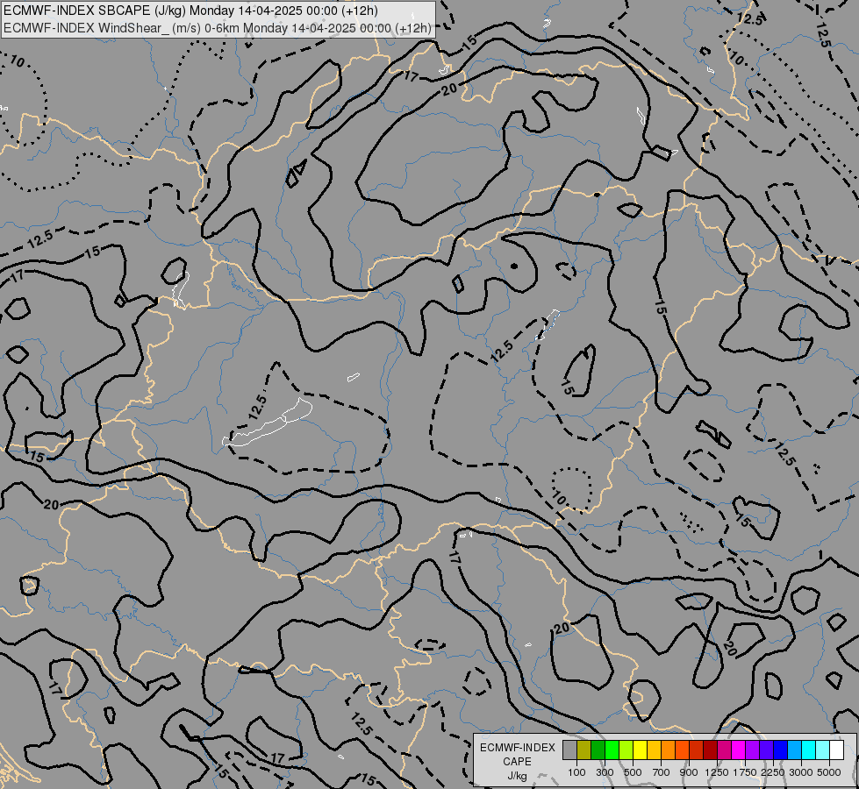Click the legend value 1250
Screen dimensions: 859x789
coord(717,772)
